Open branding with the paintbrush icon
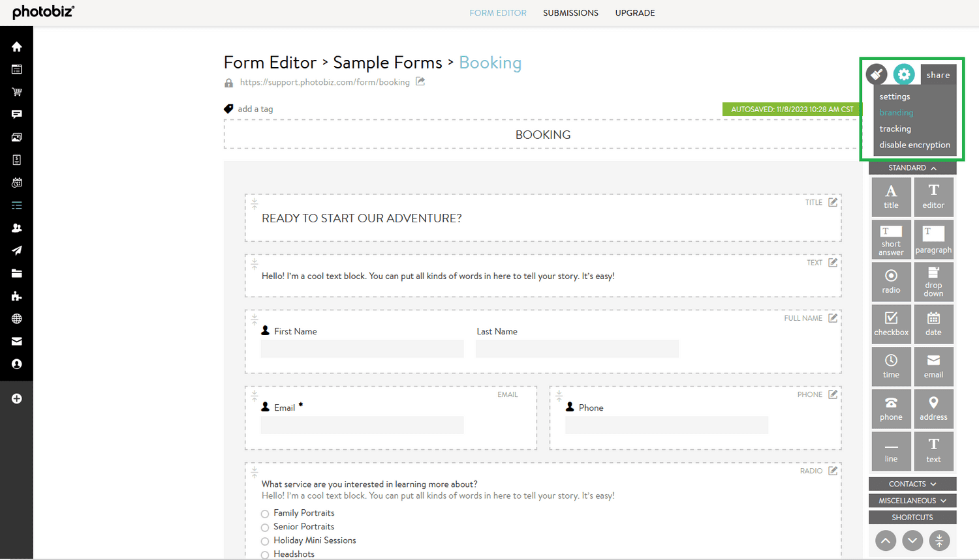This screenshot has height=560, width=979. [876, 74]
